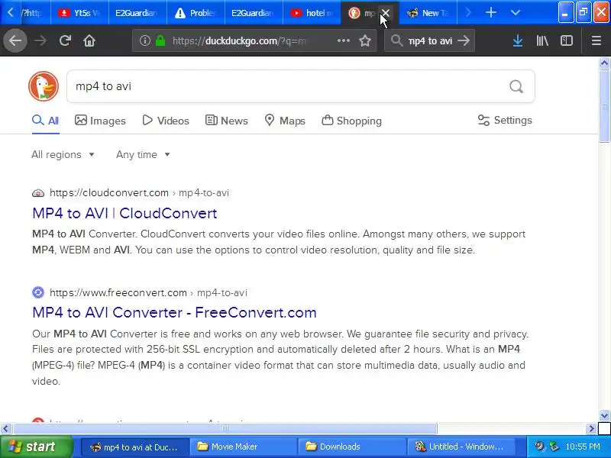Click the green padlock security icon

click(160, 40)
